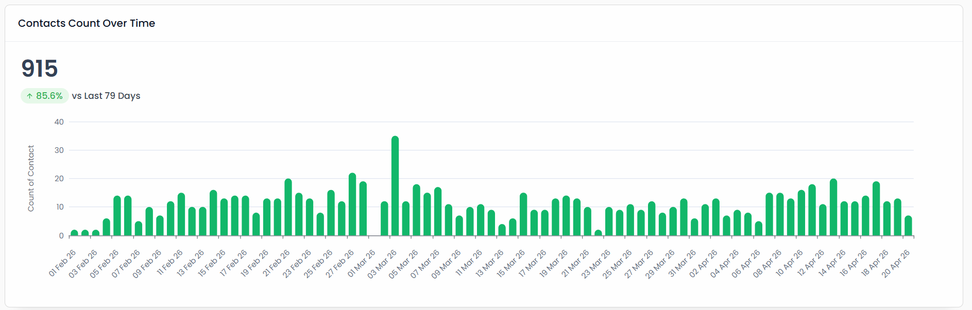Click the 85.6% change badge
The height and width of the screenshot is (310, 972).
pos(45,96)
